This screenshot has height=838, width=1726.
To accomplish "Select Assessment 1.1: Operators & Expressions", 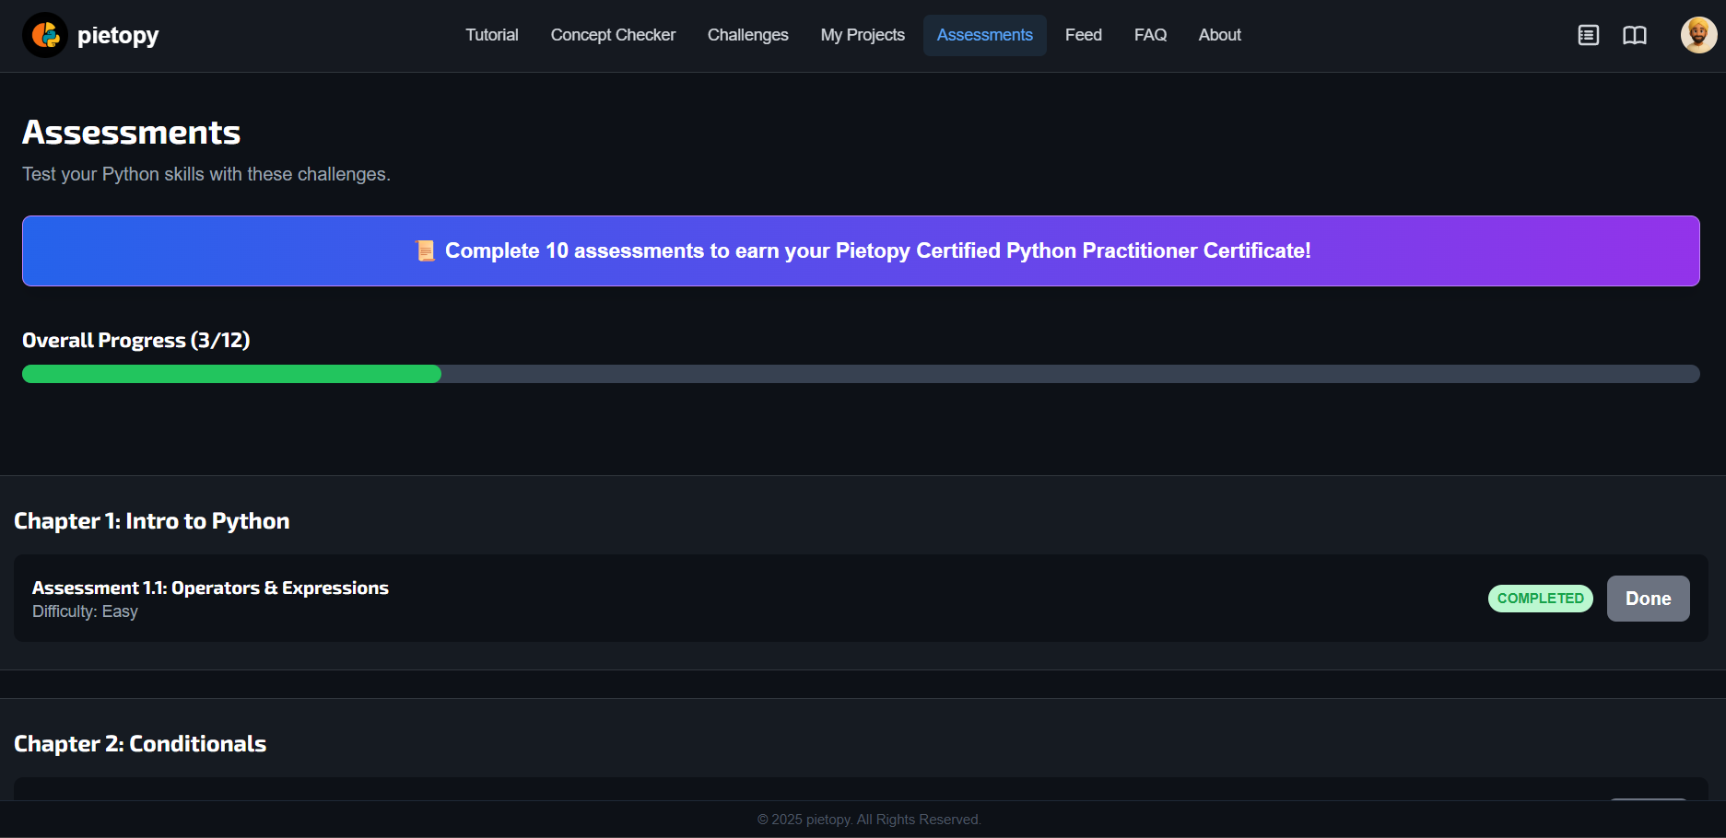I will (210, 587).
